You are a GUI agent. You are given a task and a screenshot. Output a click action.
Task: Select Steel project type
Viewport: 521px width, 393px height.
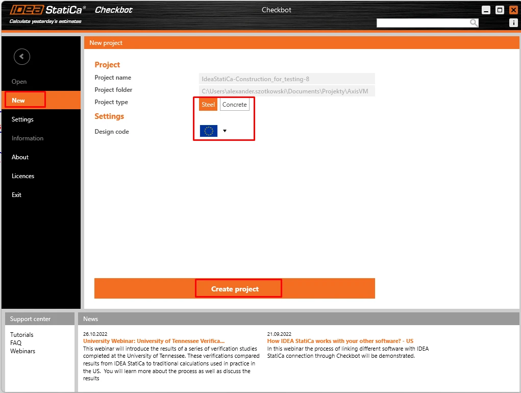coord(208,104)
